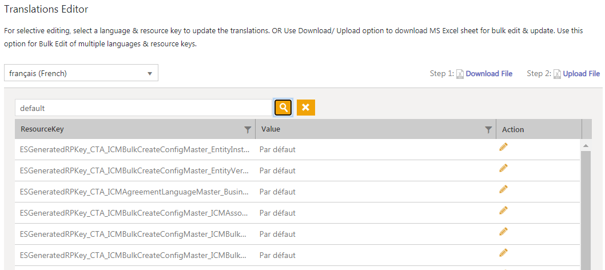The image size is (605, 270).
Task: Click the Excel icon beside Upload File
Action: [557, 74]
